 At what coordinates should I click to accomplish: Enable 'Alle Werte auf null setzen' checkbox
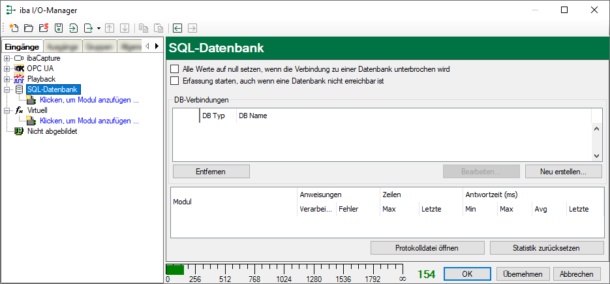coord(175,69)
